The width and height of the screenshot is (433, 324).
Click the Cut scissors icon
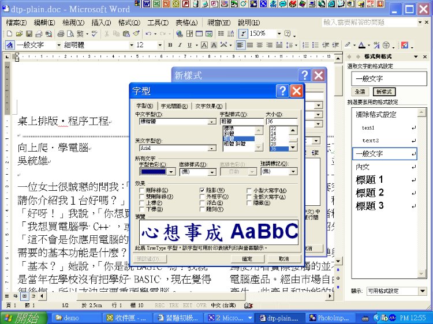pos(107,34)
